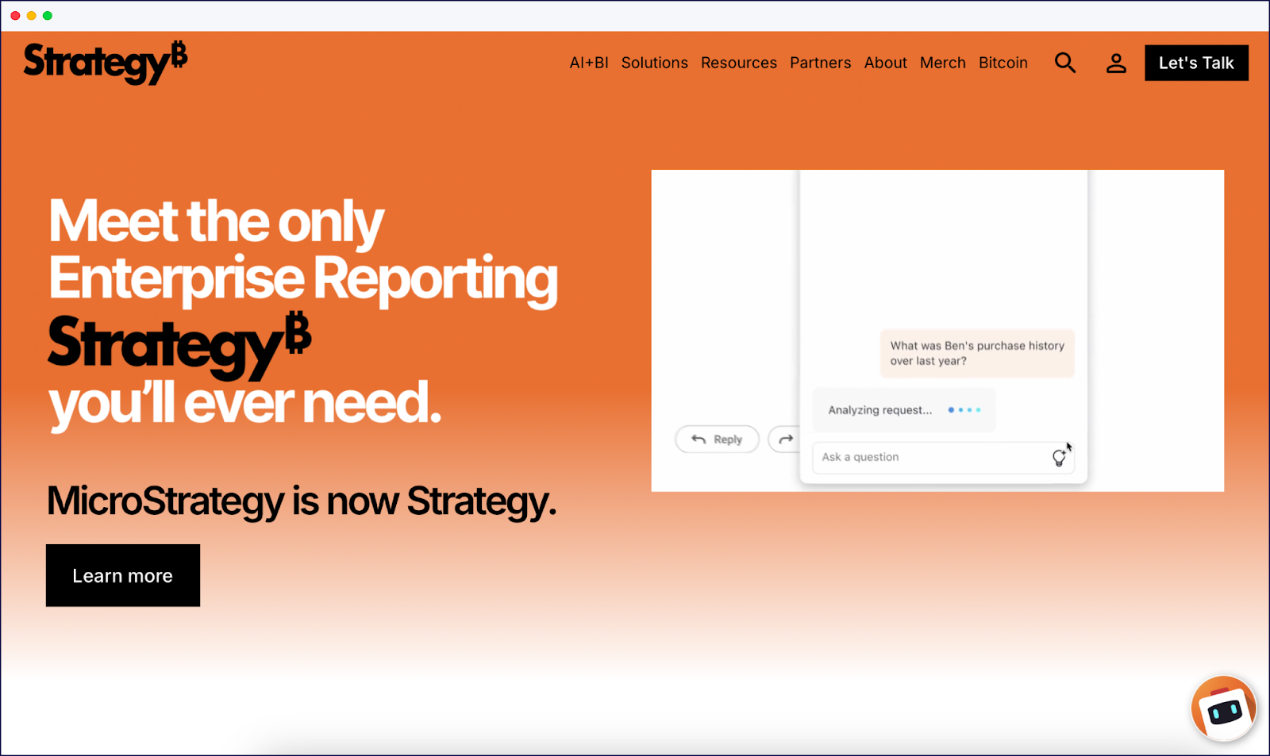1270x756 pixels.
Task: Click the 'What was Ben's purchase history' message
Action: 977,353
